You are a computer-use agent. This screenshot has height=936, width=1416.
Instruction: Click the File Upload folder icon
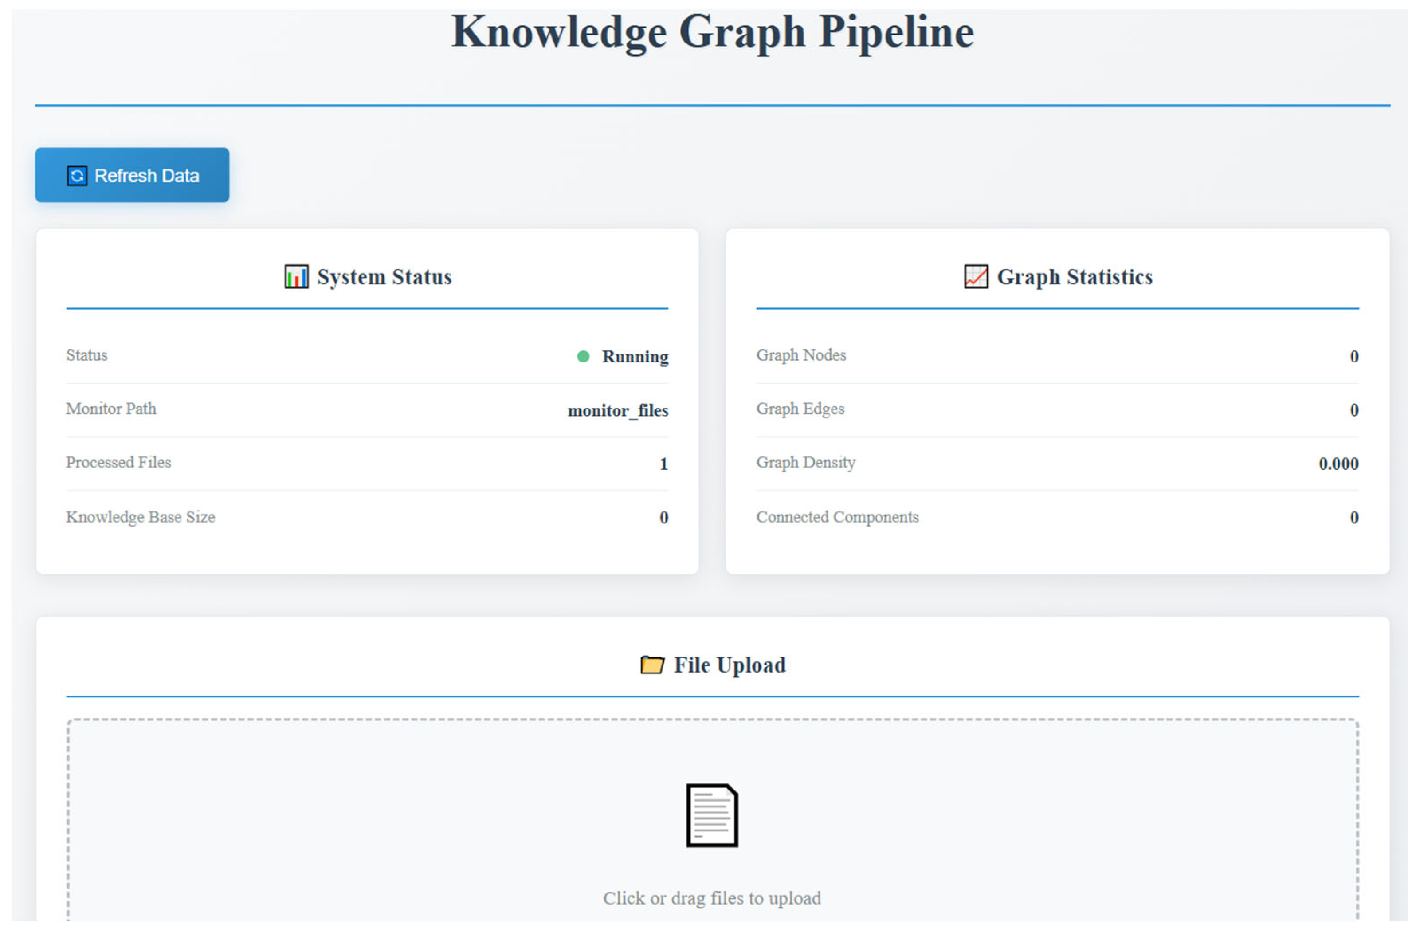pyautogui.click(x=651, y=665)
